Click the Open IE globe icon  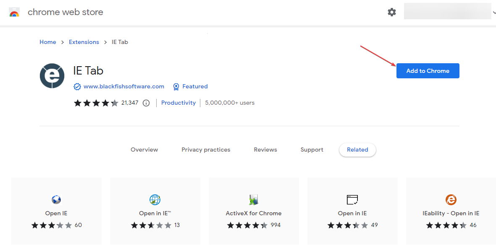point(56,200)
